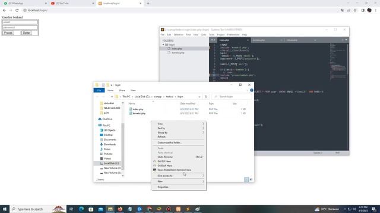
Task: Click htdocs in the Explorer breadcrumb path
Action: (x=169, y=96)
